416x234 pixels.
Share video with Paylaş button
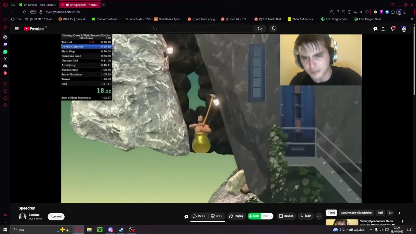pos(236,216)
